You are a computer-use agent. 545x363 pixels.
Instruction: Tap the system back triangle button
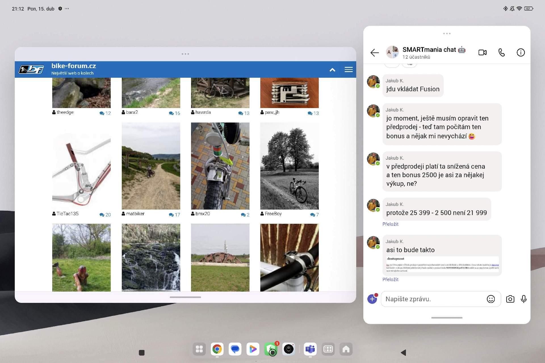click(x=403, y=353)
